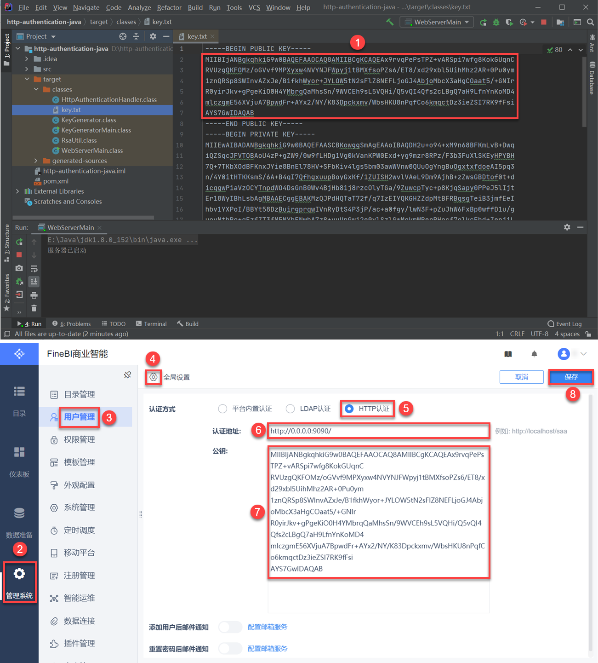Click the Rerun WebServerMain toolbar icon
The height and width of the screenshot is (663, 598).
point(483,22)
